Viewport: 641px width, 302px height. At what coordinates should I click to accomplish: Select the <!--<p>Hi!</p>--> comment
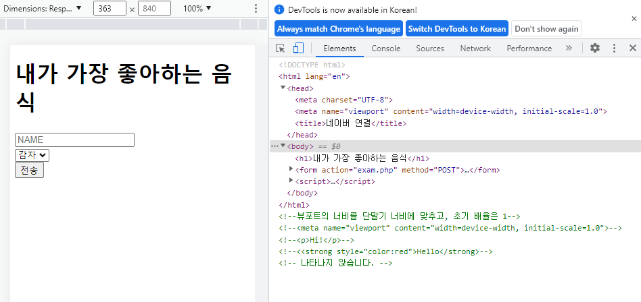point(316,240)
